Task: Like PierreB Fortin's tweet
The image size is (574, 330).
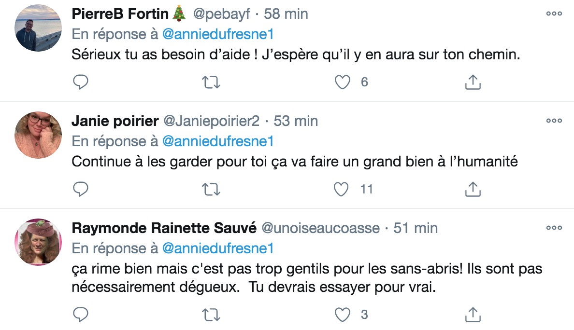Action: pos(342,82)
